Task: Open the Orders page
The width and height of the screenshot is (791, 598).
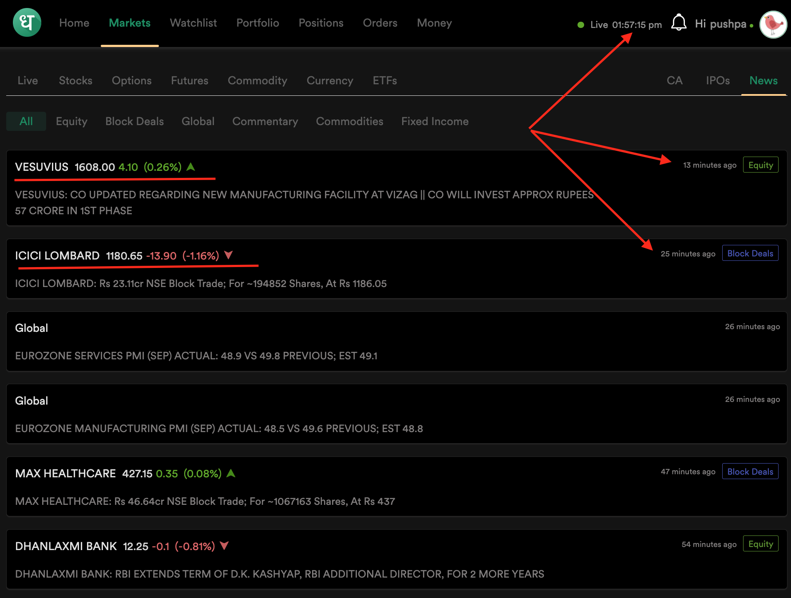Action: (x=380, y=23)
